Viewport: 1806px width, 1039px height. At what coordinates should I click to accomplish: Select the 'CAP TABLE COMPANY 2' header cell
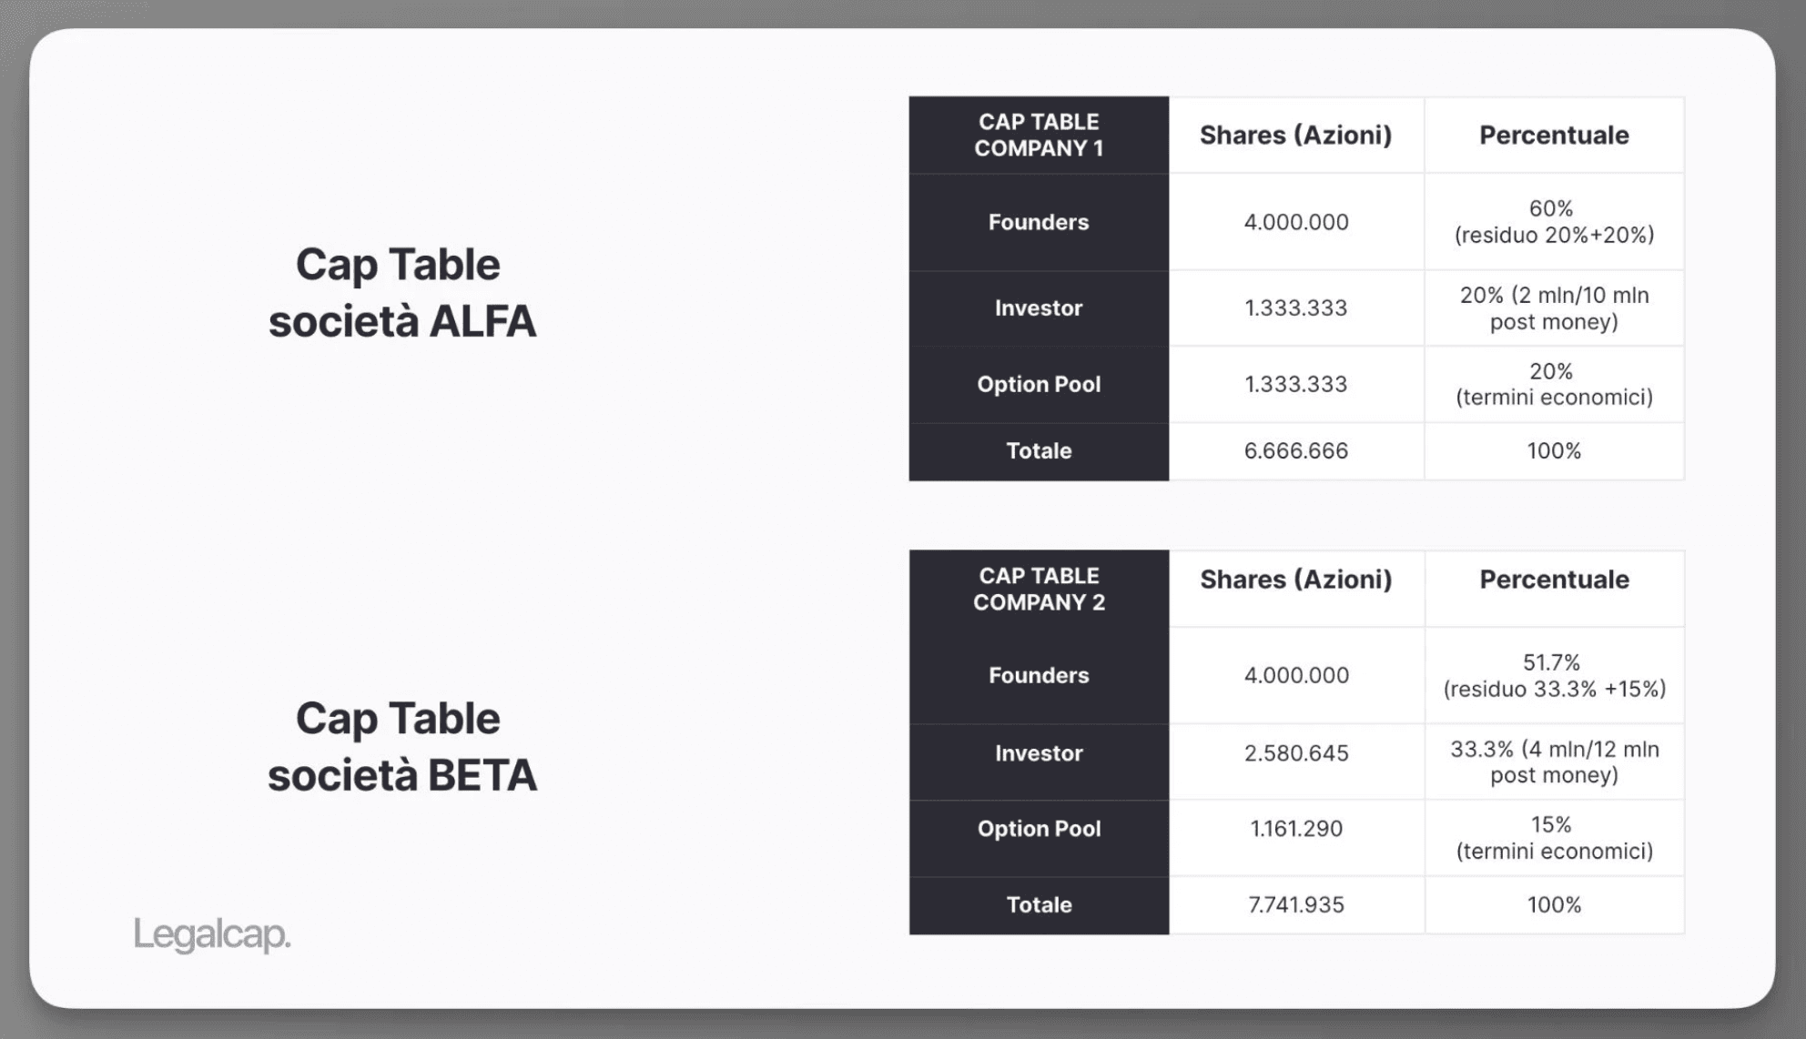[x=1038, y=589]
